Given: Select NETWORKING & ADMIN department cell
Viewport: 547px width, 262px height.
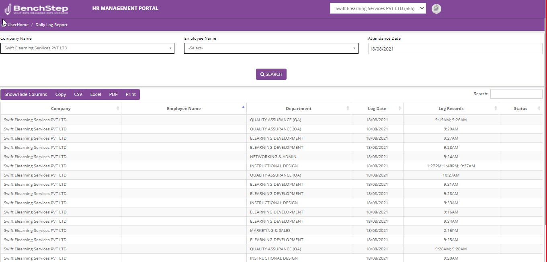Looking at the screenshot, I should pos(299,156).
